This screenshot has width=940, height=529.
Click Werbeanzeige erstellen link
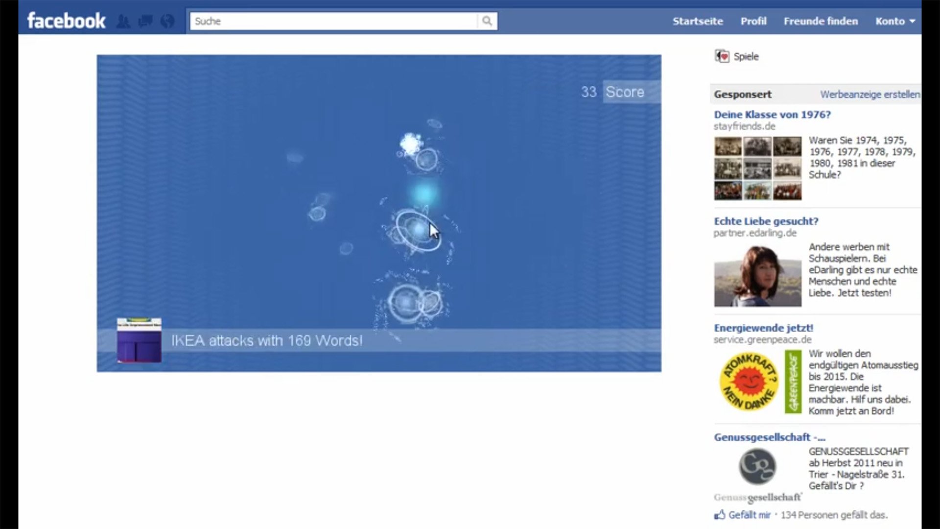click(870, 95)
